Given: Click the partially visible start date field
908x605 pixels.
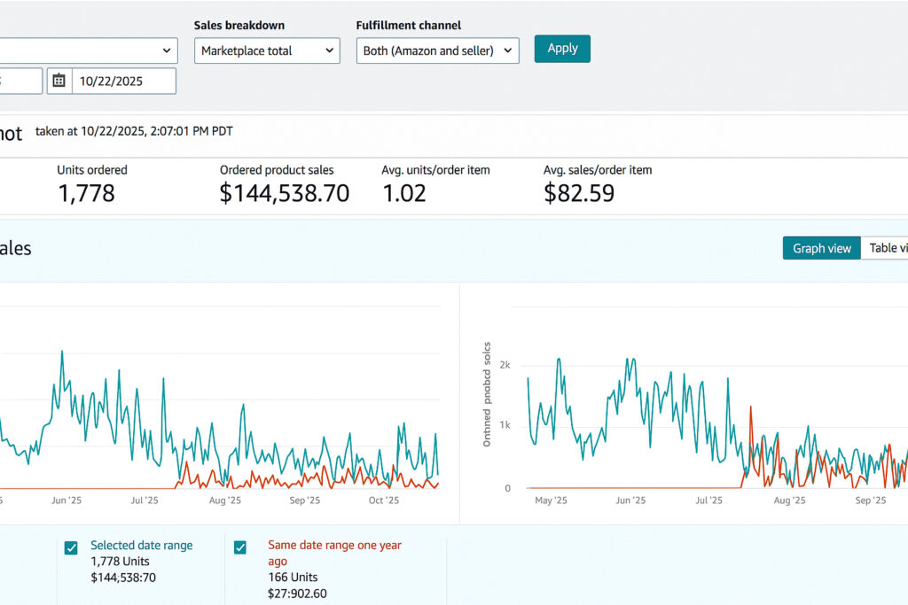Looking at the screenshot, I should [20, 81].
